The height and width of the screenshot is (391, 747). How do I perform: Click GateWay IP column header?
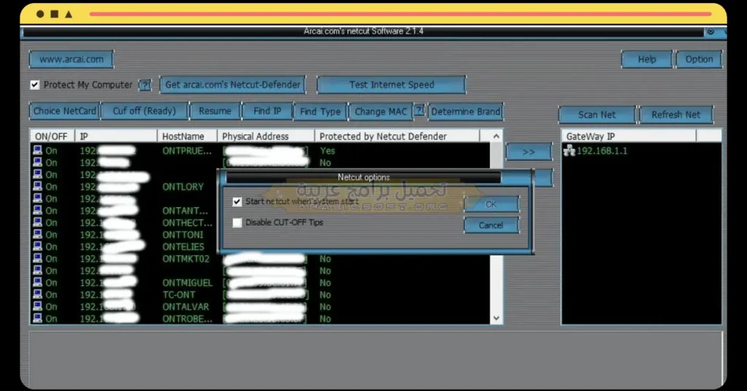[629, 136]
